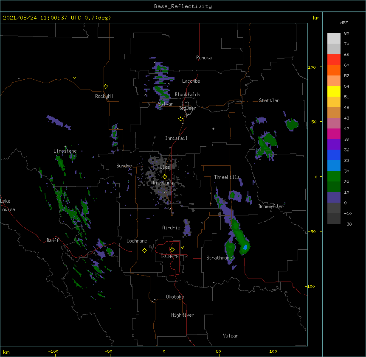Viewport: 366px width, 357px height.
Task: Click the Lacombe city label
Action: tap(191, 81)
